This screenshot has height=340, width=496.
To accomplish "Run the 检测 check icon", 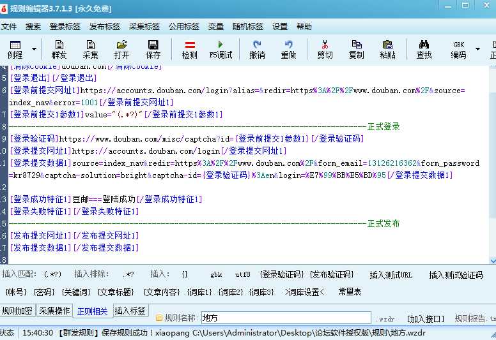I will tap(190, 50).
